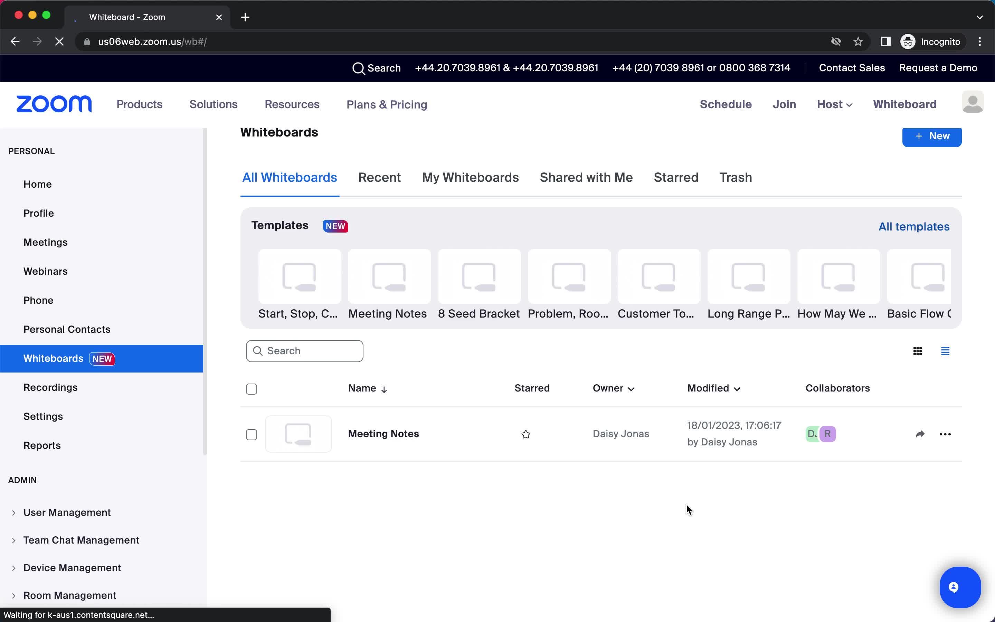The height and width of the screenshot is (622, 995).
Task: Switch to the Recent whiteboards tab
Action: [x=380, y=177]
